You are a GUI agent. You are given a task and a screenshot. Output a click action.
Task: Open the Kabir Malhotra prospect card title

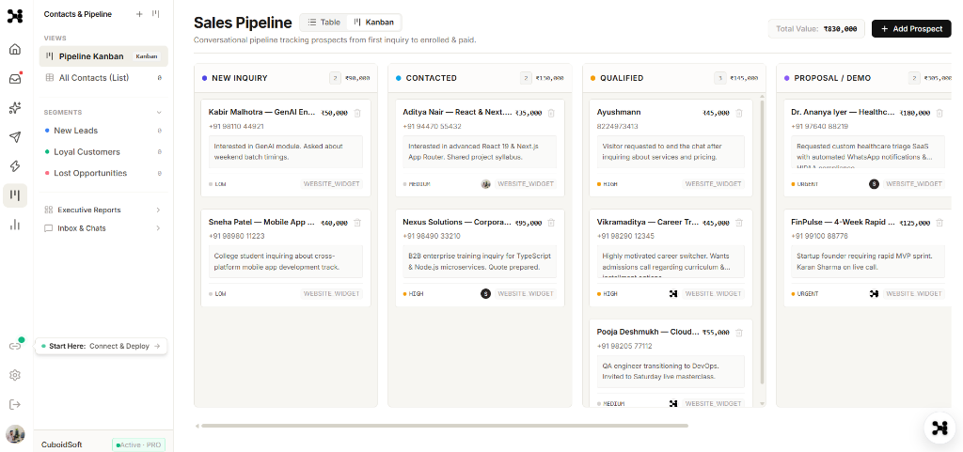tap(261, 112)
